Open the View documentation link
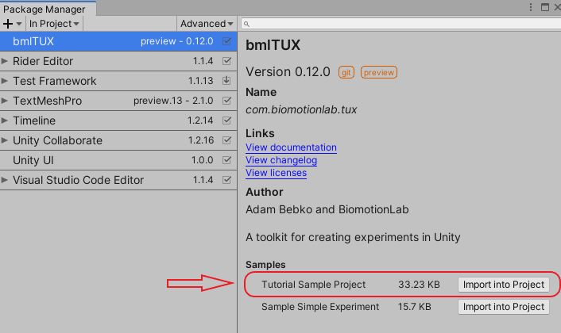This screenshot has height=333, width=561. [x=291, y=147]
